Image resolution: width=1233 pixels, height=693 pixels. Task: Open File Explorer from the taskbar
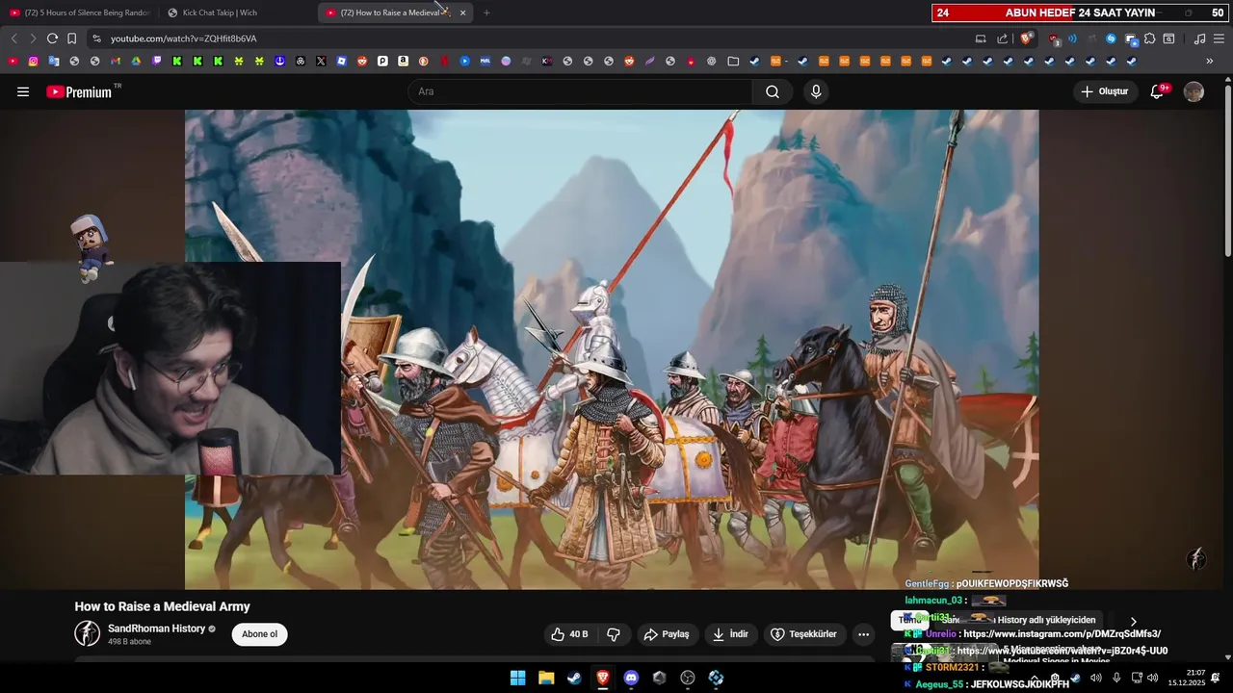click(546, 678)
